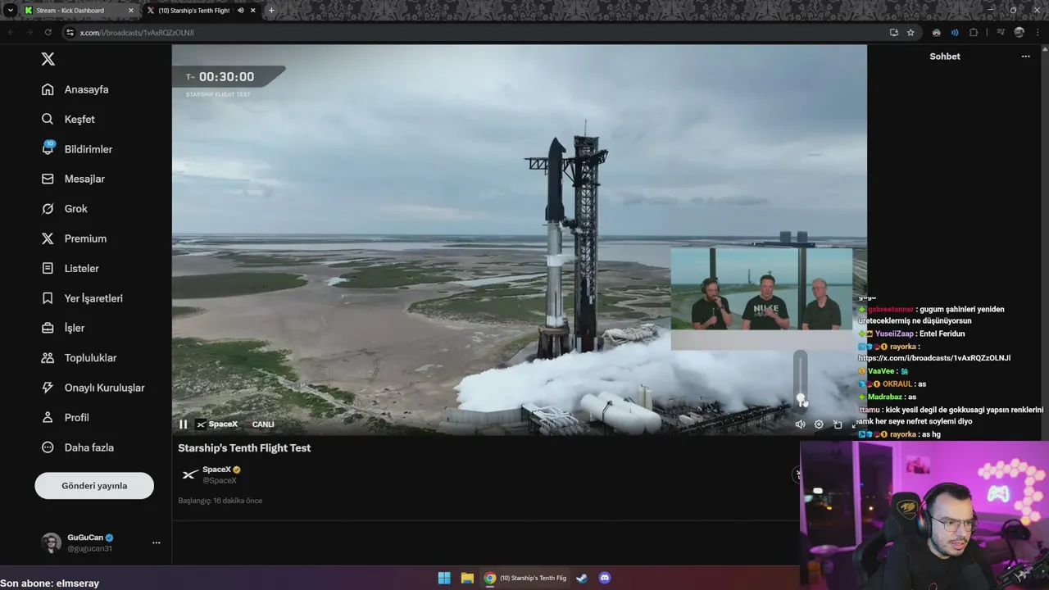This screenshot has width=1049, height=590.
Task: Open video settings gear
Action: [x=819, y=424]
